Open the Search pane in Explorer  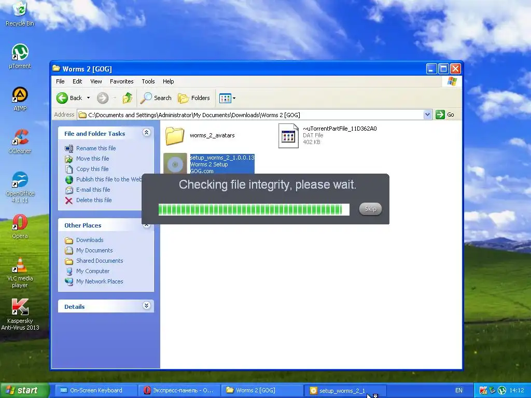click(156, 98)
